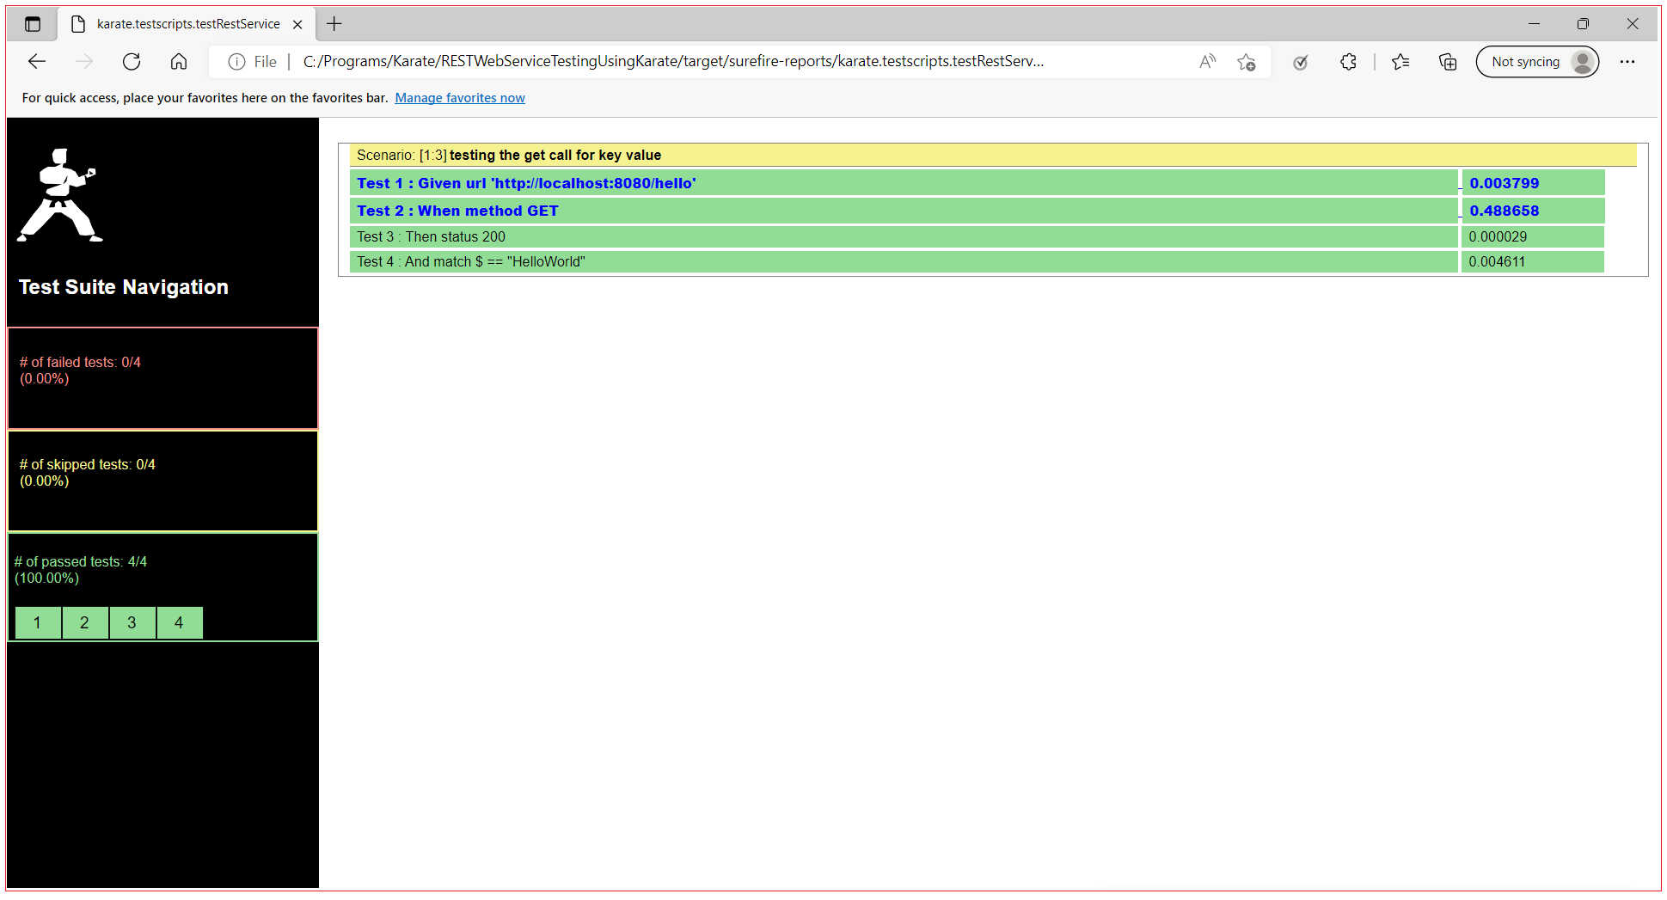The height and width of the screenshot is (900, 1667).
Task: Open Collections icon
Action: pyautogui.click(x=1448, y=62)
